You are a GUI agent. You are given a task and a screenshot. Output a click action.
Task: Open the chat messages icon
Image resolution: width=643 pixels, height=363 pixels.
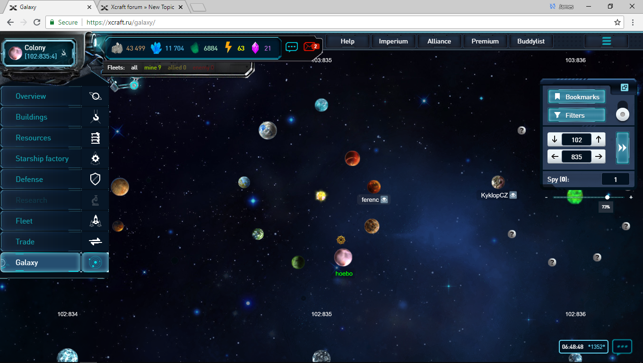pos(292,47)
